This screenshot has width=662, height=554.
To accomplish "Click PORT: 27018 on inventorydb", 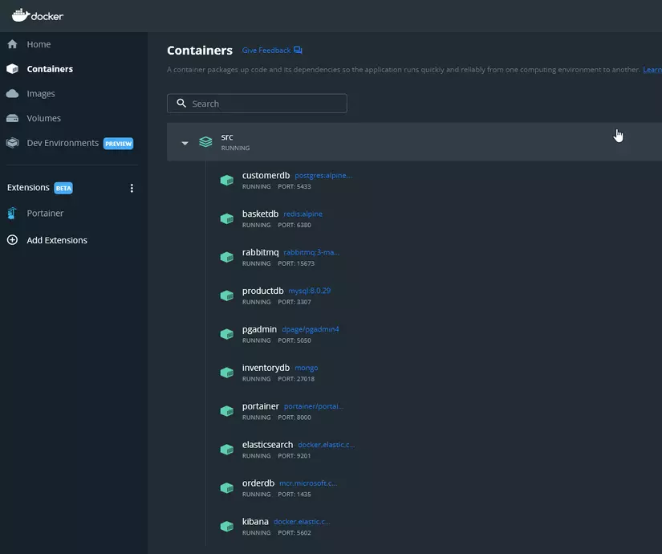I will click(x=296, y=379).
